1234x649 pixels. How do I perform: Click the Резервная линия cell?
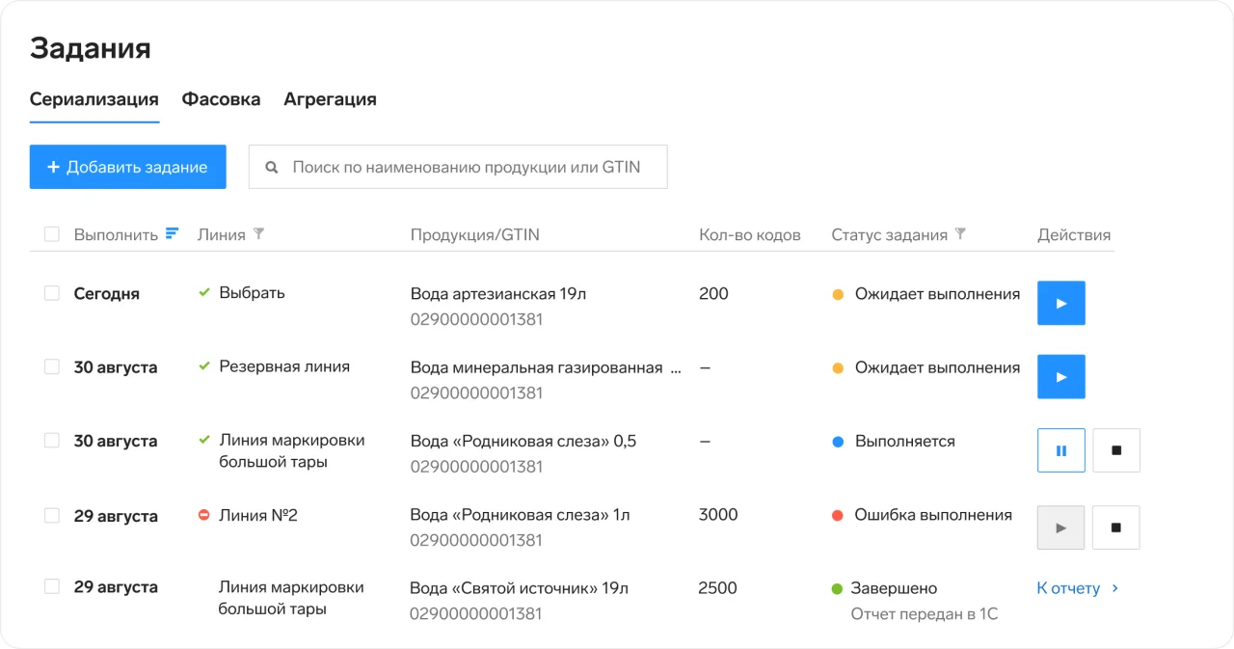[284, 366]
